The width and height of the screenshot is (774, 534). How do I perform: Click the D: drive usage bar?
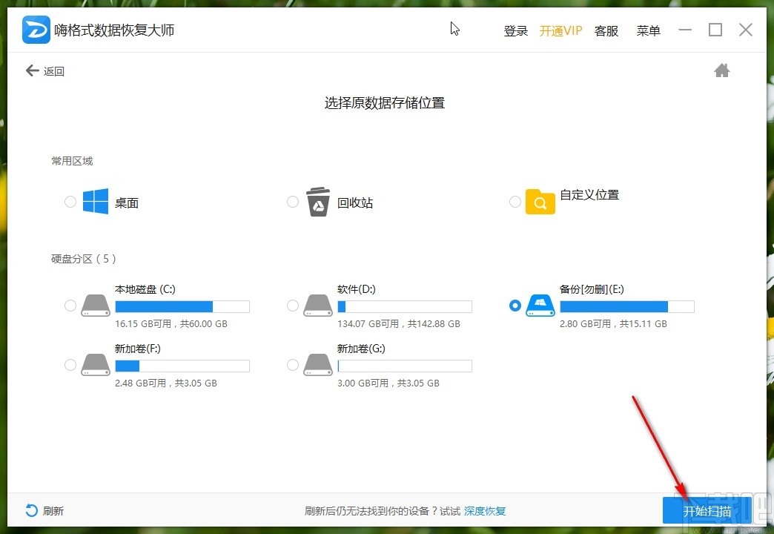tap(405, 306)
